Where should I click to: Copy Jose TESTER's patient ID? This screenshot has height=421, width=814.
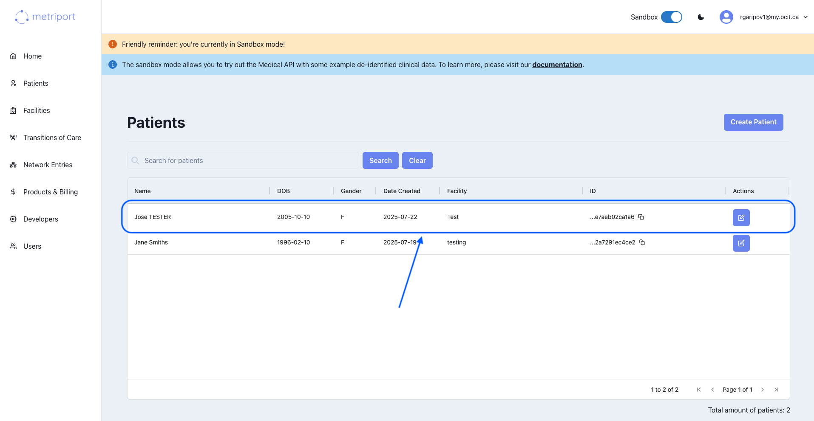click(x=641, y=216)
